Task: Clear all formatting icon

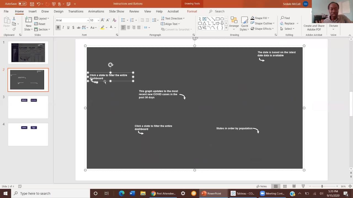Action: [114, 20]
